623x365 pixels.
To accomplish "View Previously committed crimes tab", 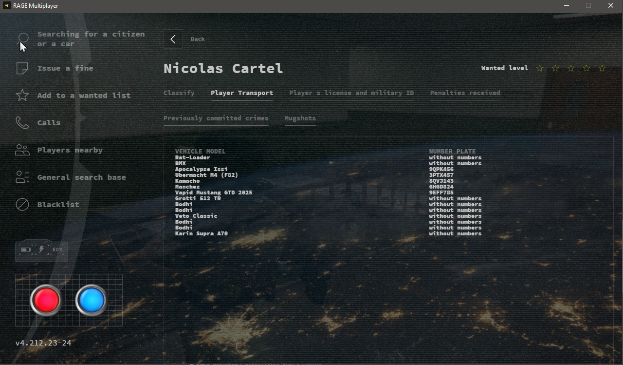I will pyautogui.click(x=216, y=118).
